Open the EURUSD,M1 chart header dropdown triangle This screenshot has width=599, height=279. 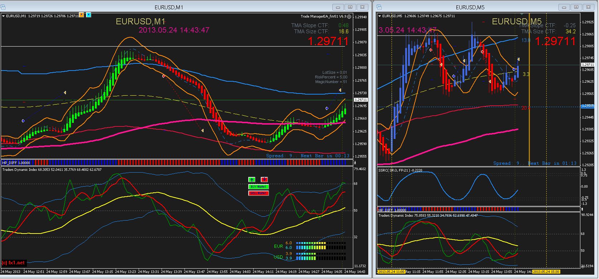pyautogui.click(x=4, y=16)
